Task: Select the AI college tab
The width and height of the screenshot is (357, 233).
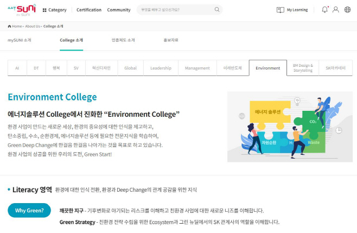Action: click(x=17, y=68)
